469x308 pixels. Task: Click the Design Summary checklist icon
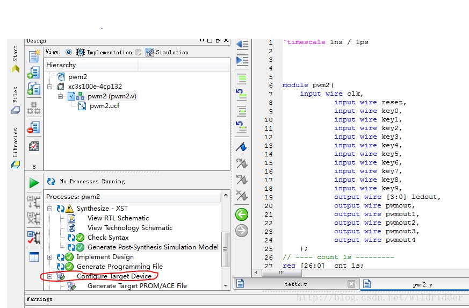click(x=34, y=146)
